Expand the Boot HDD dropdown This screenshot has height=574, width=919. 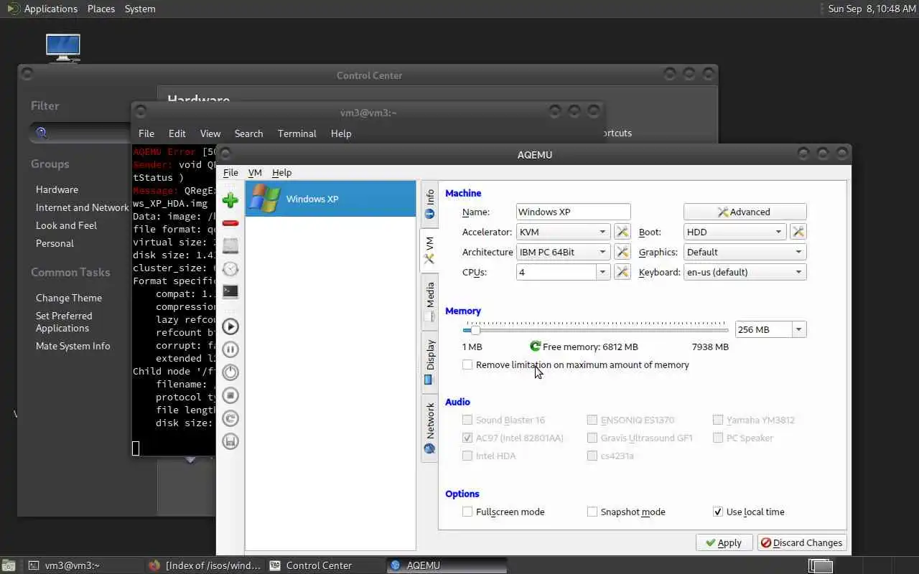735,232
